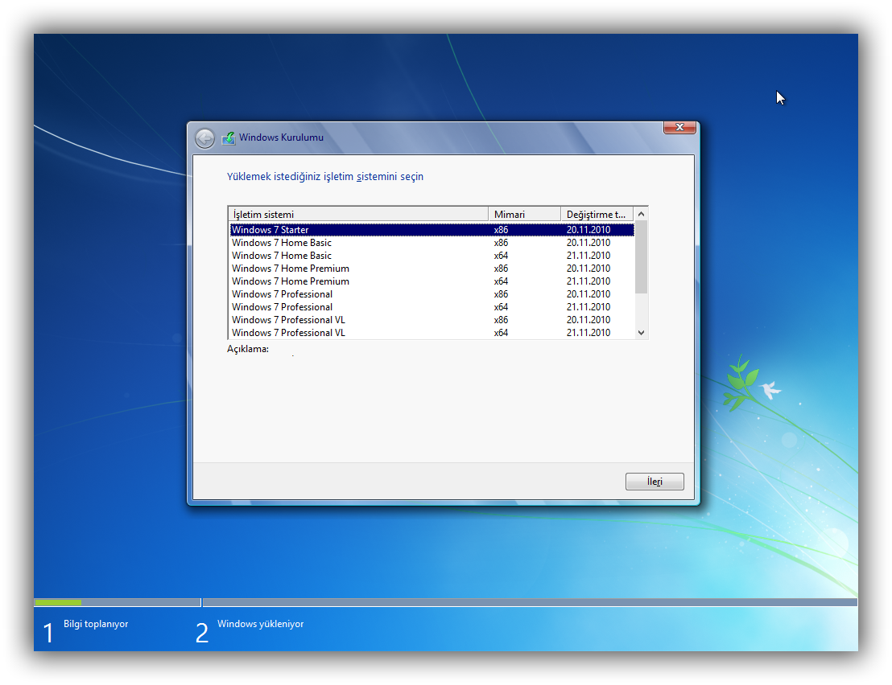The width and height of the screenshot is (892, 685).
Task: Click the x64 cell of Windows 7 Home Premium
Action: coord(502,281)
